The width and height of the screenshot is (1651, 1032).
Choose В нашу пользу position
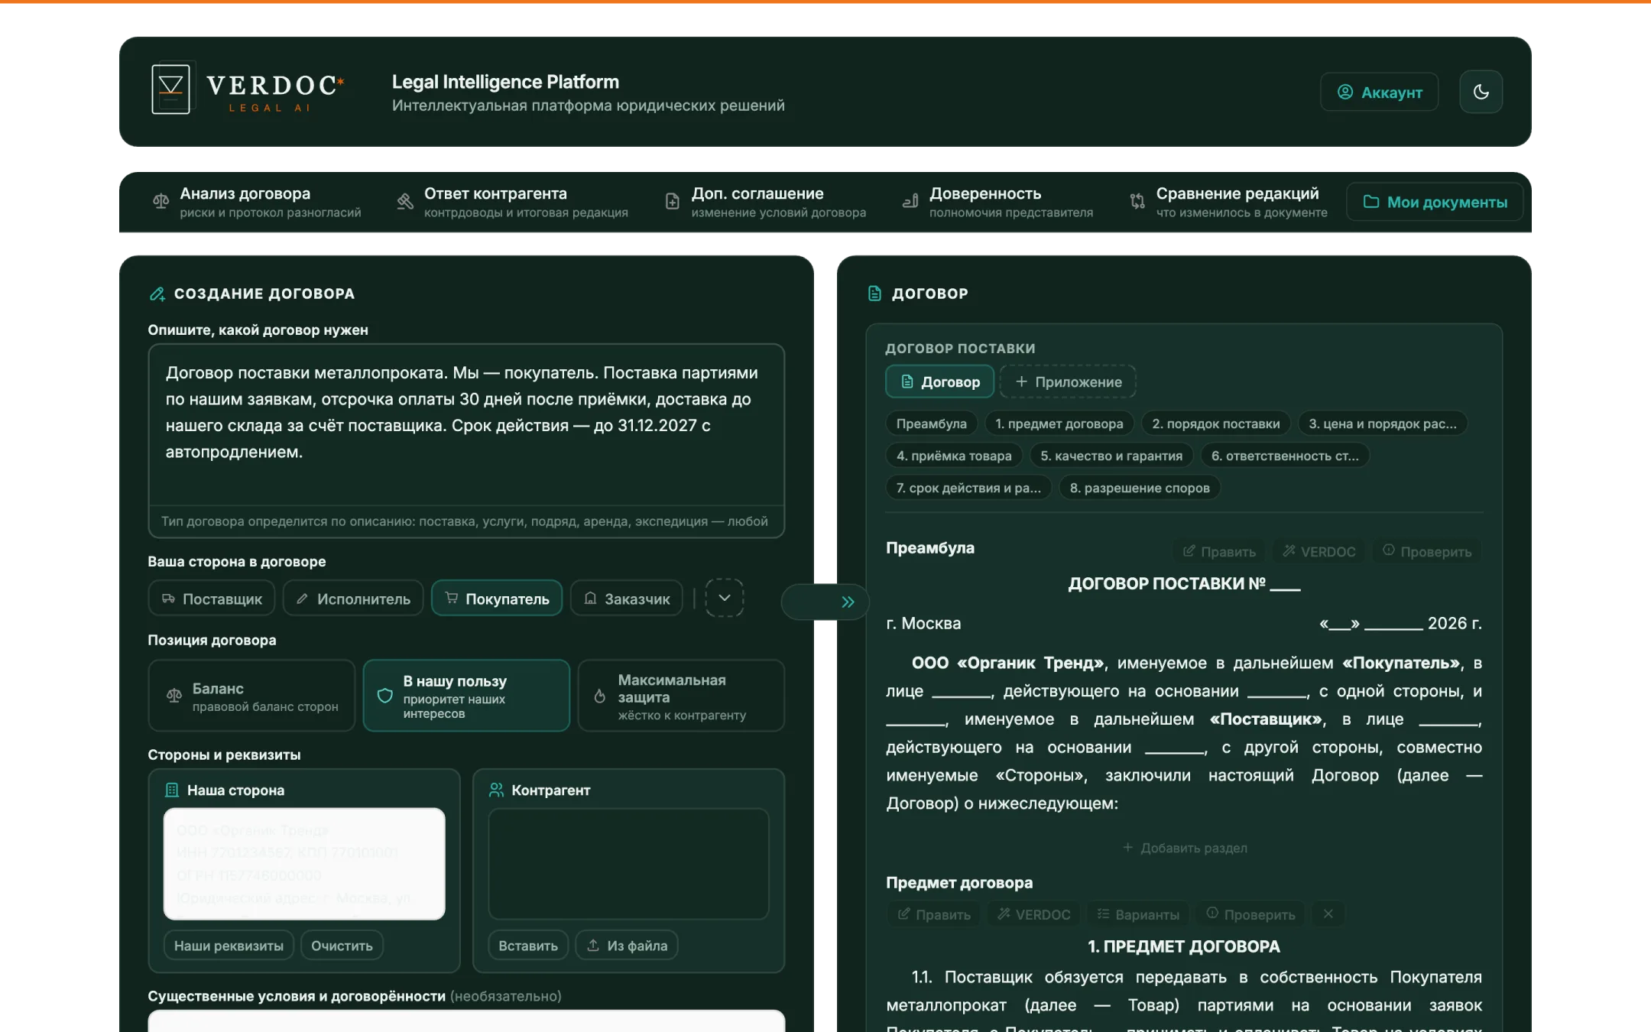[466, 696]
